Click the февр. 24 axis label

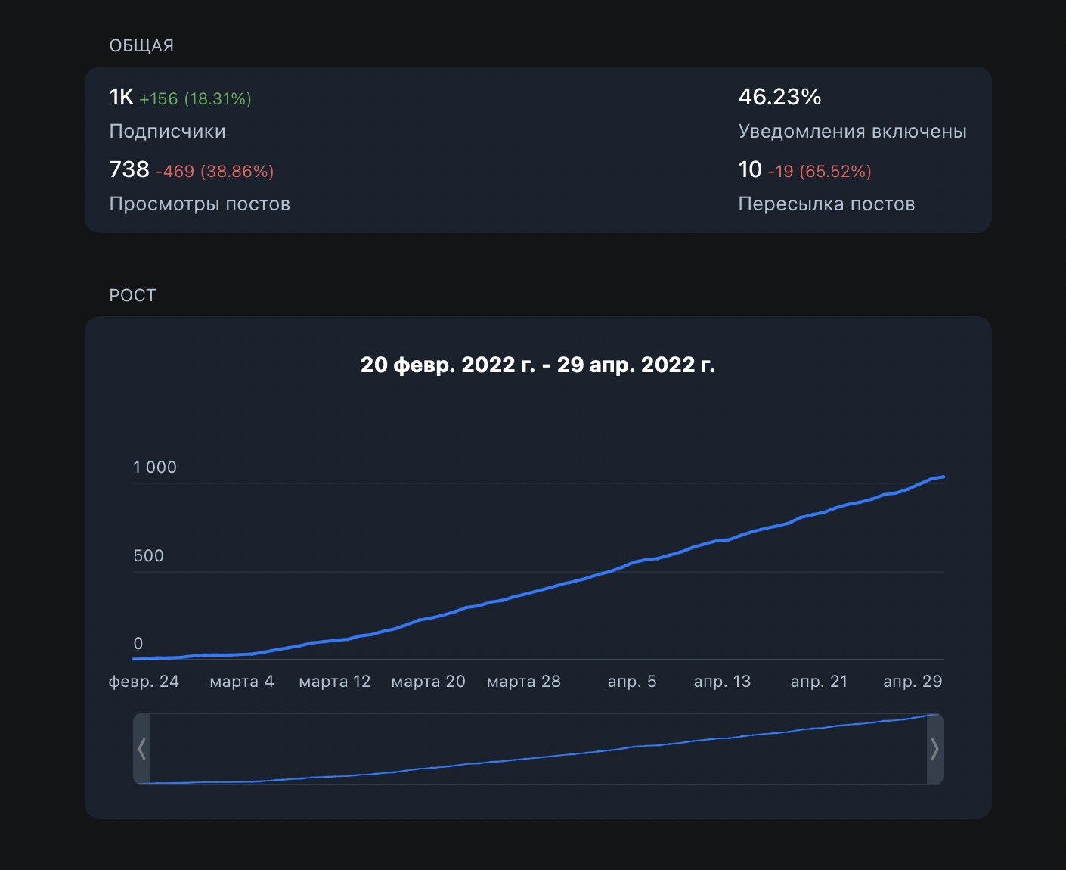[144, 682]
